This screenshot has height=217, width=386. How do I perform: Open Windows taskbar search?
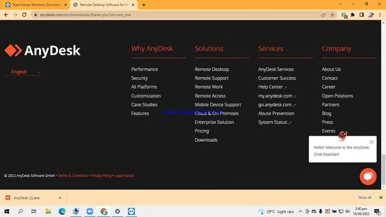21,212
